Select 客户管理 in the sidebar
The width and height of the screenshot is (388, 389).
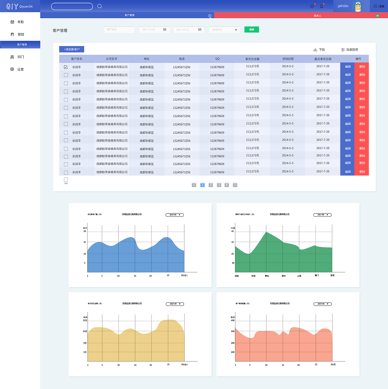pyautogui.click(x=20, y=45)
